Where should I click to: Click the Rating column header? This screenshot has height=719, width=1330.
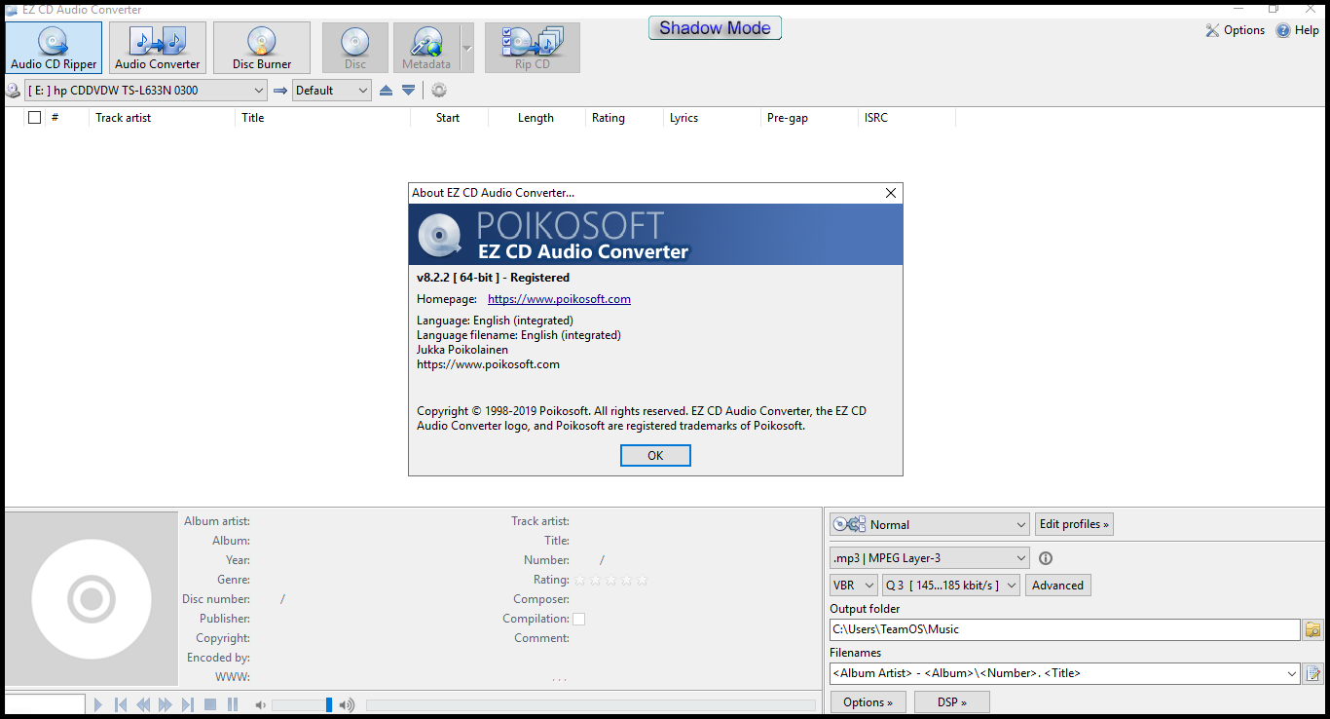tap(624, 118)
